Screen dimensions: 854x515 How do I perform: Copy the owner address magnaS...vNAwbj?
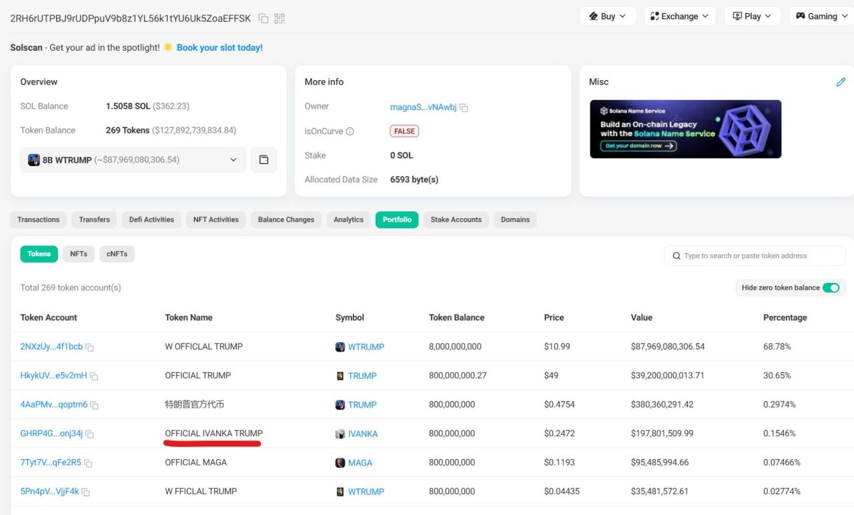tap(464, 107)
